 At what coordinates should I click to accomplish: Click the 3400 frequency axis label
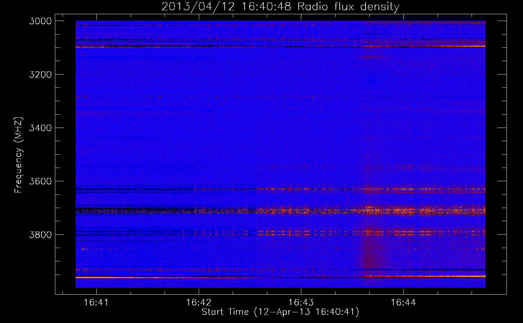pos(40,128)
